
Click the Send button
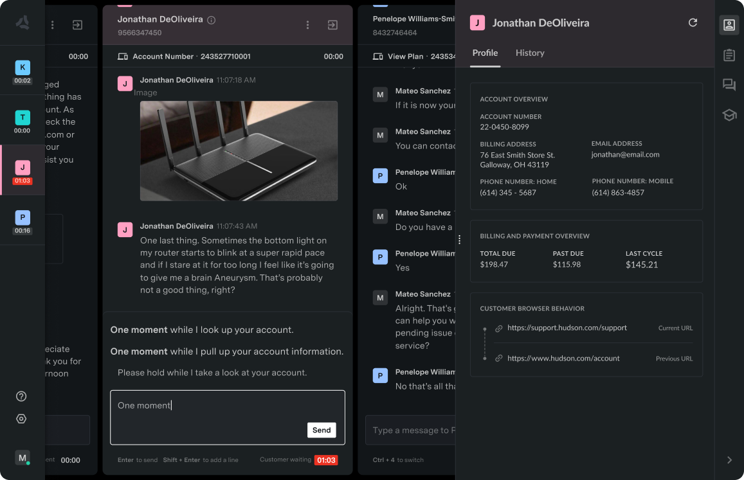(321, 430)
